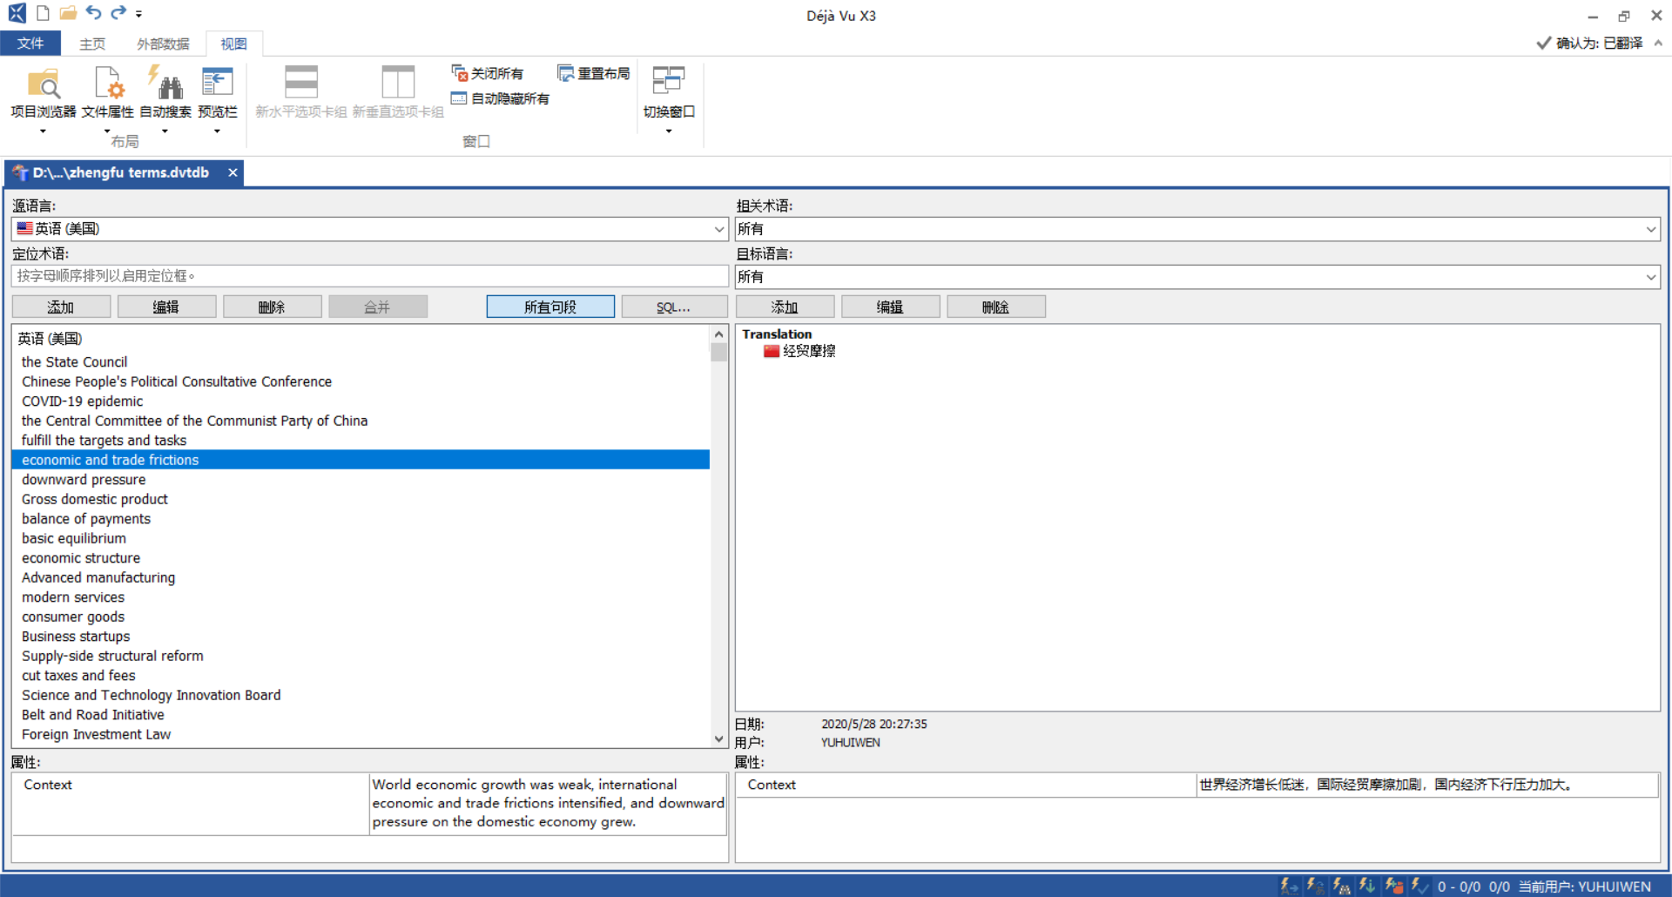Click the lightning checkmark icon in status bar
This screenshot has width=1672, height=897.
point(1419,886)
